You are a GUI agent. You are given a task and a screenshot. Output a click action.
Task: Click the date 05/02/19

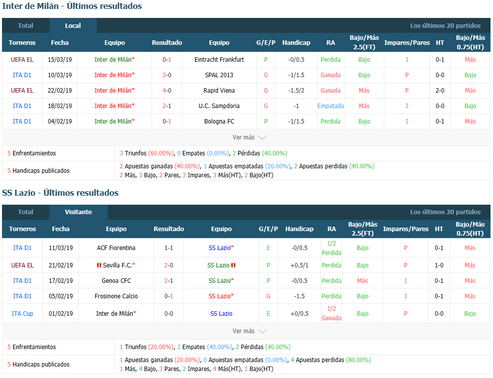pyautogui.click(x=61, y=296)
